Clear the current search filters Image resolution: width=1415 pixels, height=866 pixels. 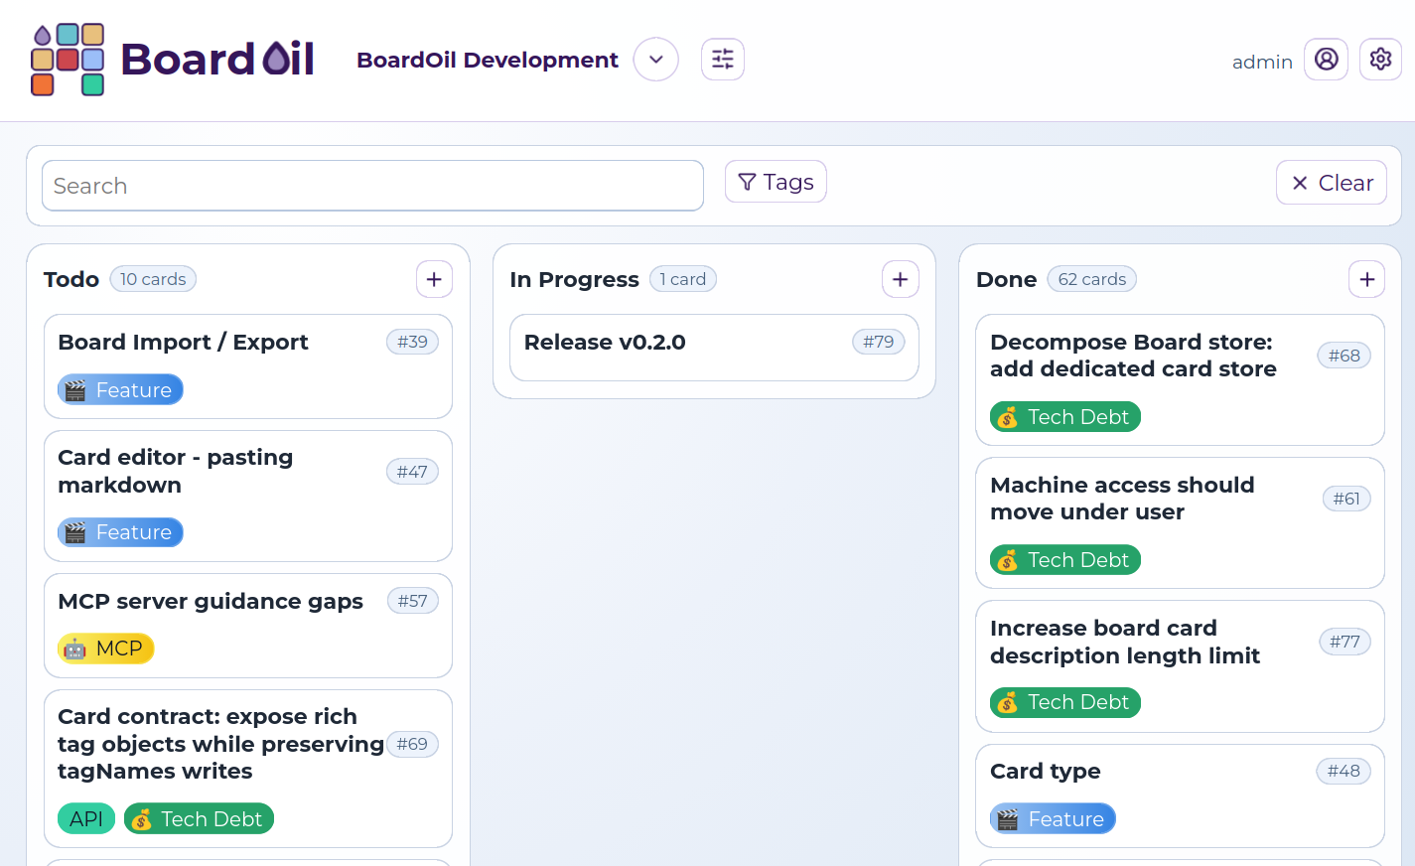tap(1331, 183)
